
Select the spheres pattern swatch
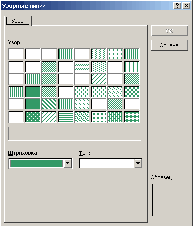coord(115,117)
